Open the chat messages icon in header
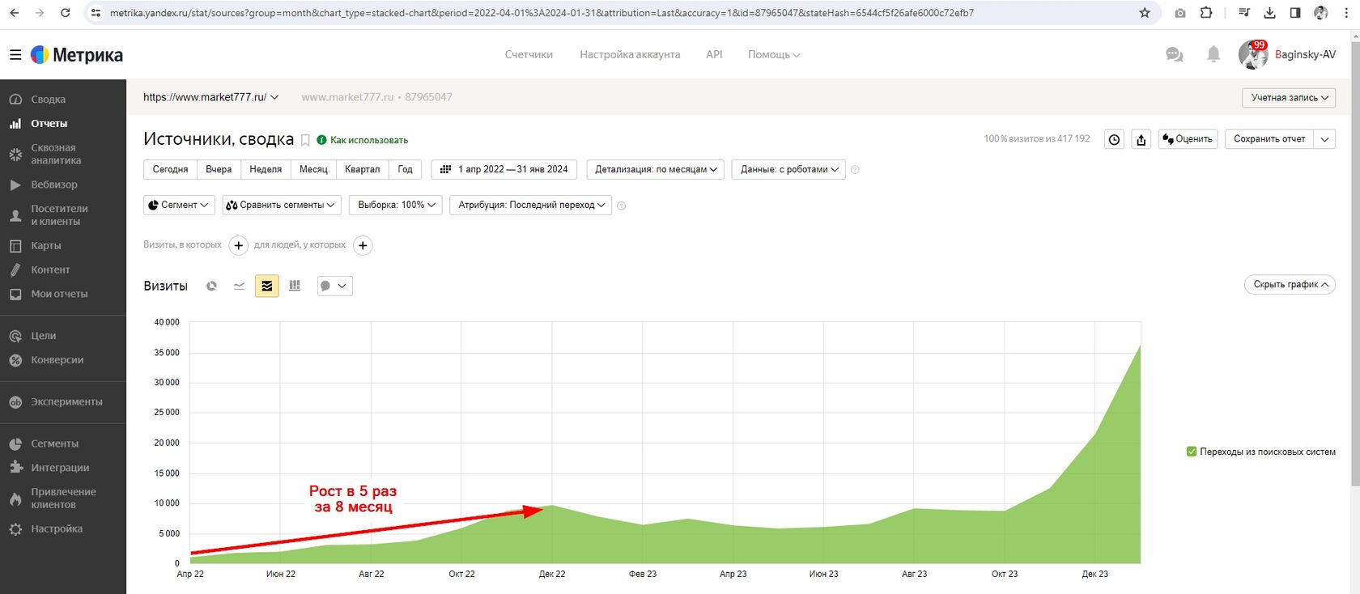Viewport: 1360px width, 594px height. 1174,54
